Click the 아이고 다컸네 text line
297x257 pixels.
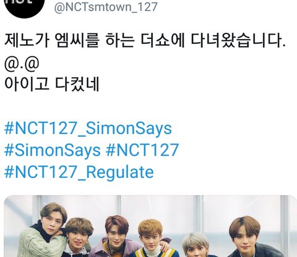tap(52, 84)
